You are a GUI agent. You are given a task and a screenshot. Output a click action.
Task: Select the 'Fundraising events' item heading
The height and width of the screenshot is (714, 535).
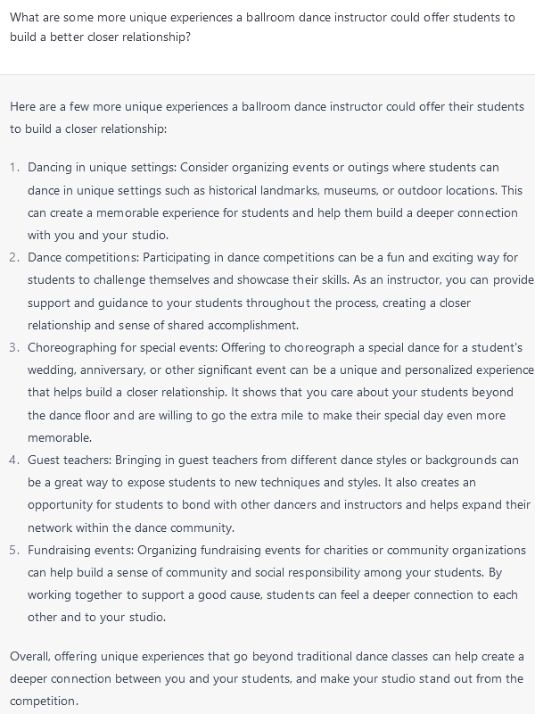pyautogui.click(x=81, y=550)
